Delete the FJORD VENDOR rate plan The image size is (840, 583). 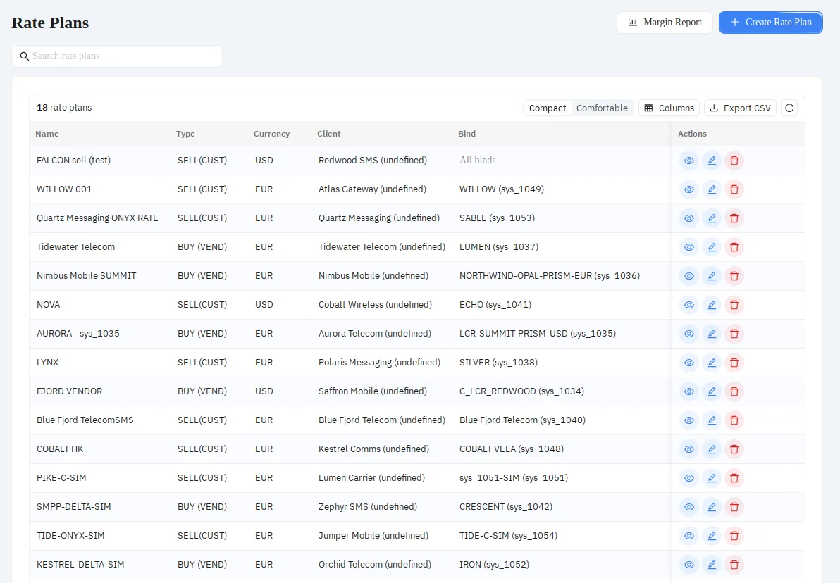click(x=734, y=392)
